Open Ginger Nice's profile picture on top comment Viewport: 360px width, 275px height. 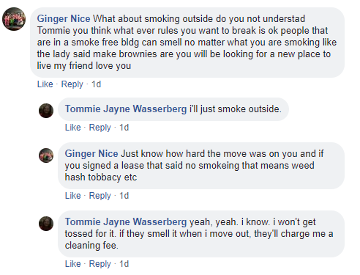14,19
